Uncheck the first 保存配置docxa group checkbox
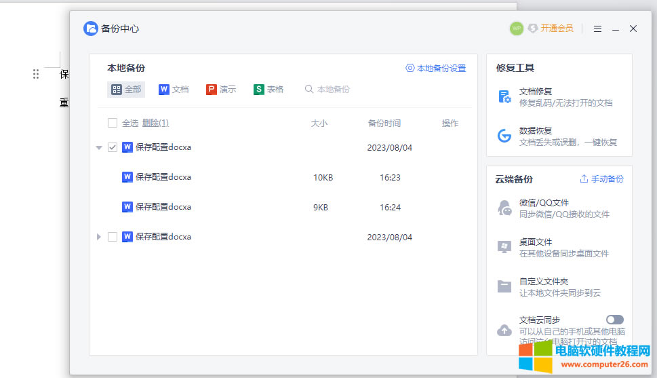This screenshot has width=657, height=378. (x=113, y=147)
